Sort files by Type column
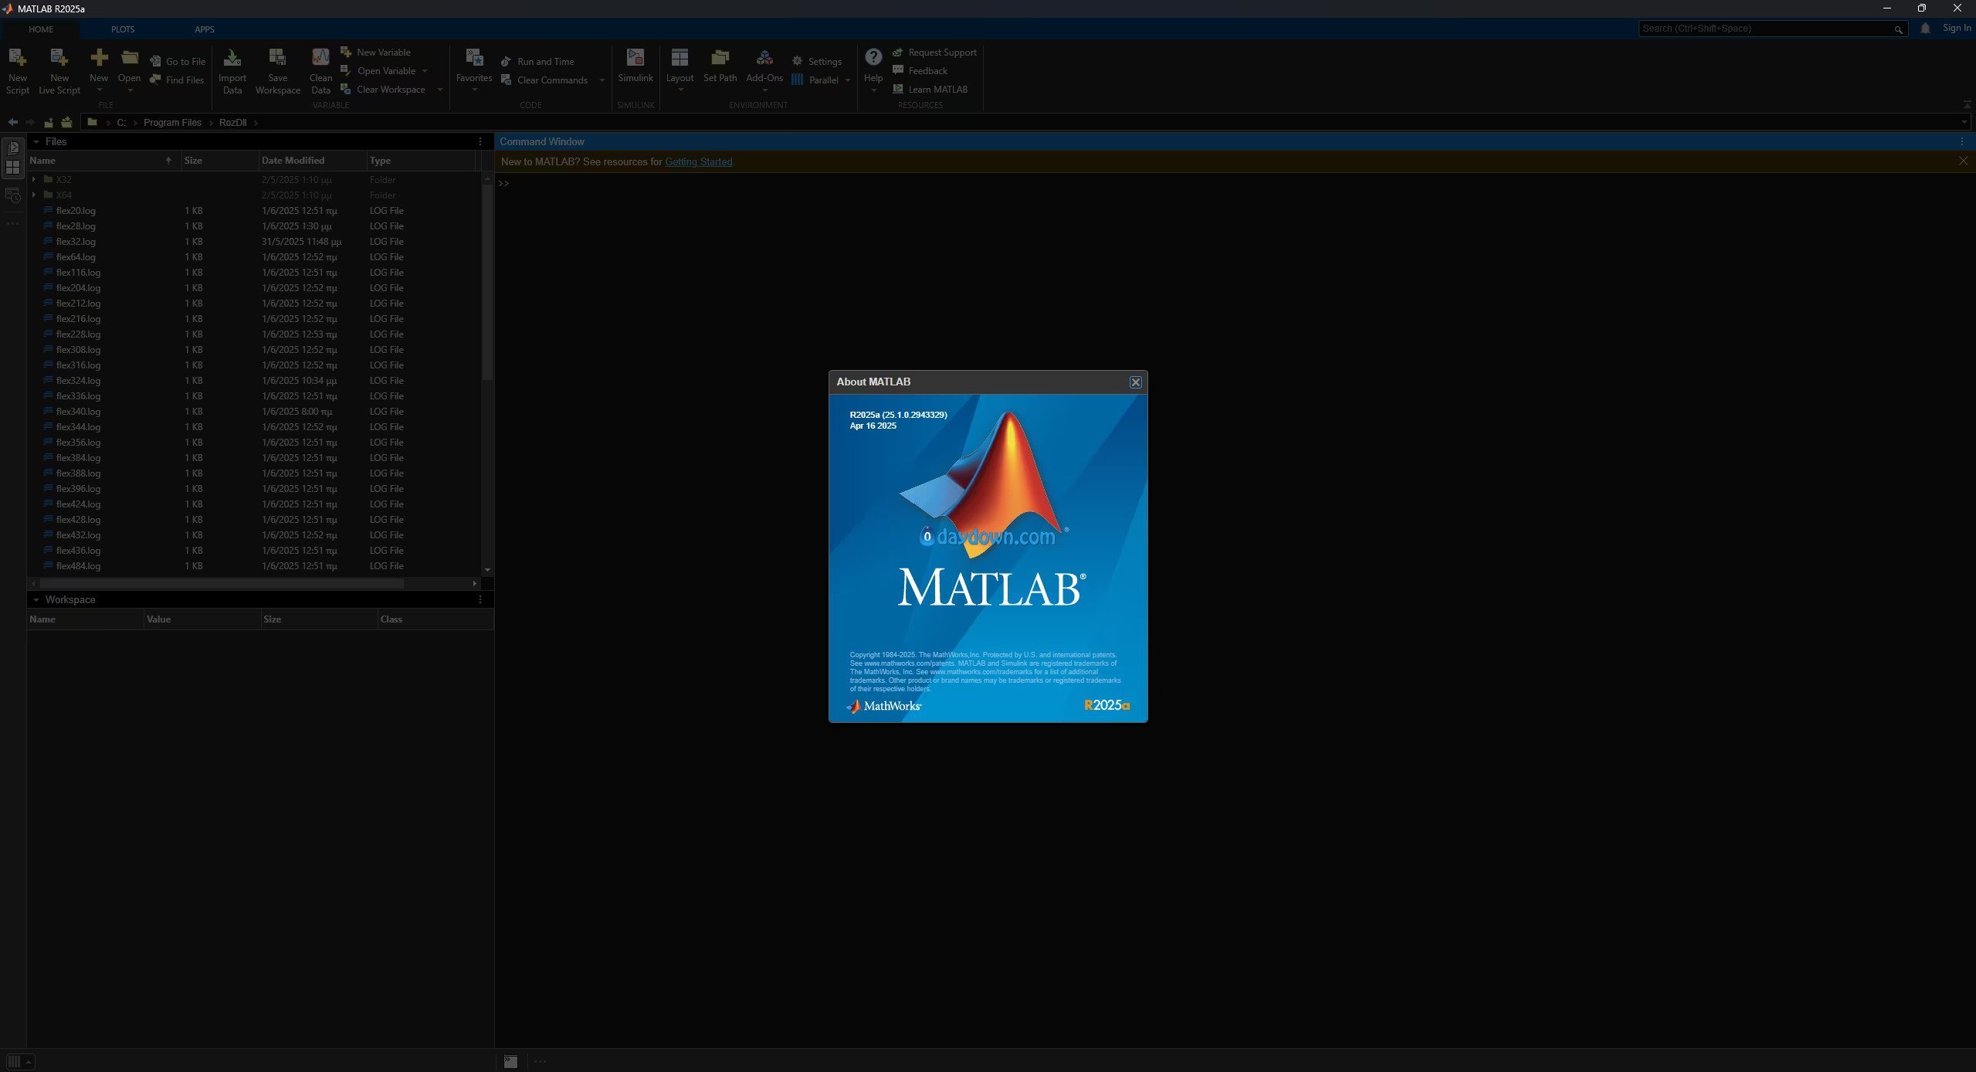Image resolution: width=1976 pixels, height=1072 pixels. pyautogui.click(x=422, y=161)
